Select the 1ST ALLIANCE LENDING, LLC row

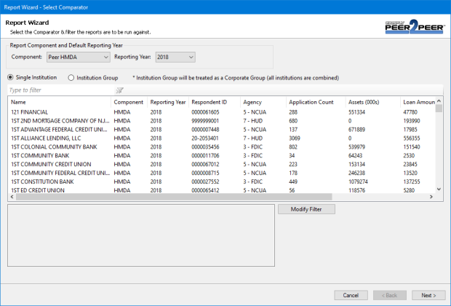pos(221,138)
